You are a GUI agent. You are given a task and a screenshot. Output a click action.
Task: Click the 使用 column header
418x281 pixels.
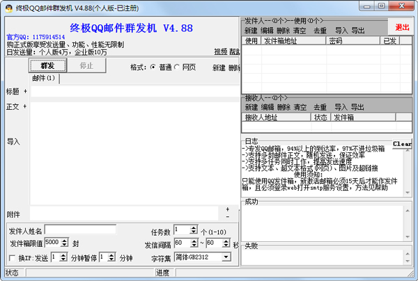pyautogui.click(x=251, y=41)
